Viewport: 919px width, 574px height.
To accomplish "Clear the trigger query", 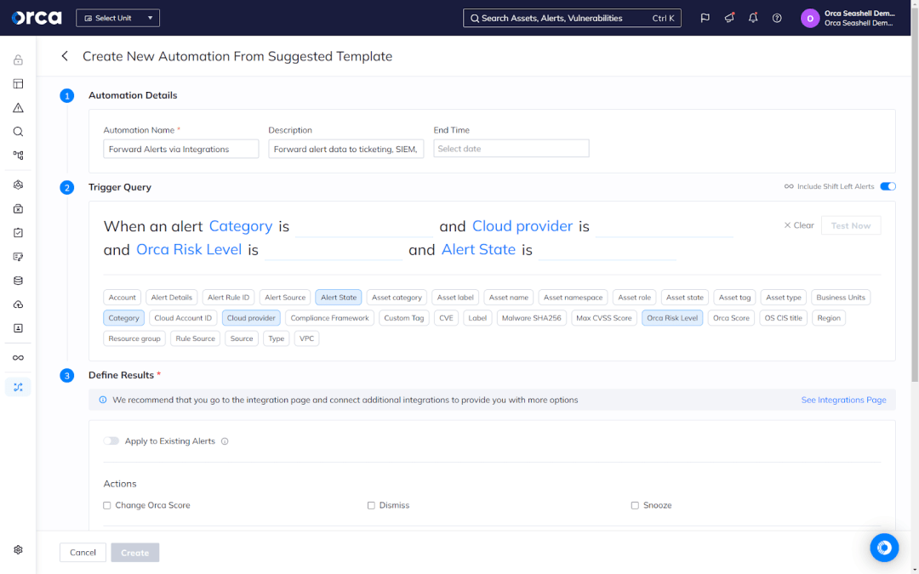I will click(x=799, y=225).
